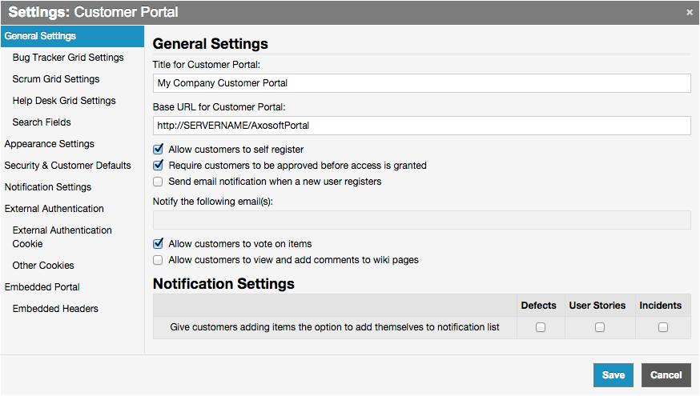Viewport: 700px width, 396px height.
Task: Click the Base URL input field
Action: point(421,126)
